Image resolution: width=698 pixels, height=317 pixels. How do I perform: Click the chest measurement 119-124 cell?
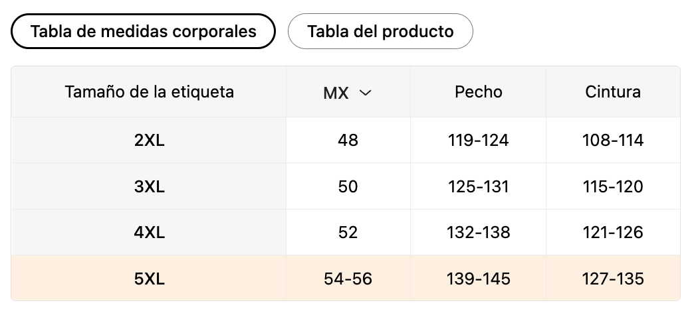(x=478, y=141)
